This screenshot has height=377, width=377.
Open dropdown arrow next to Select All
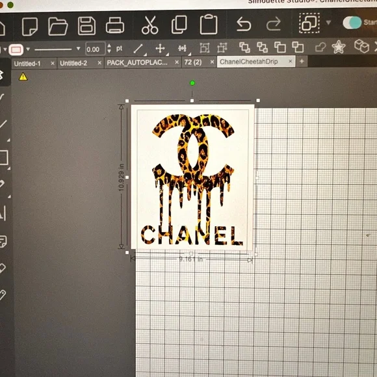click(328, 23)
